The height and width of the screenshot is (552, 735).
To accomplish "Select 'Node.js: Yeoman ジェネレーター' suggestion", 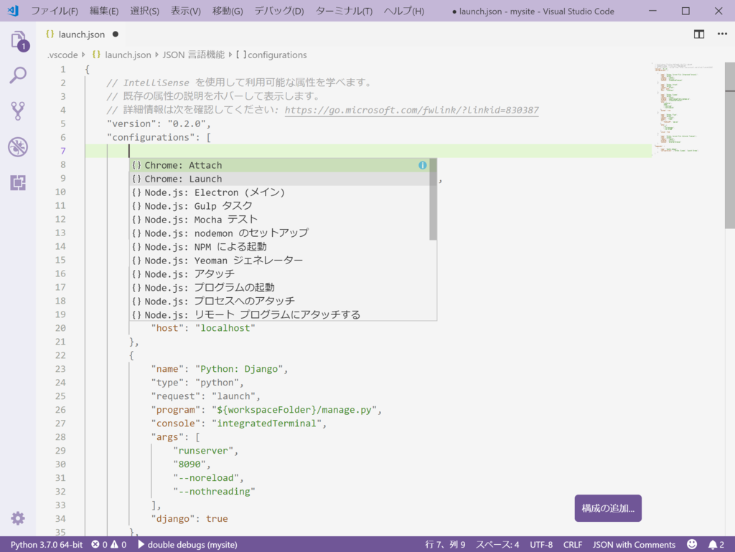I will pyautogui.click(x=279, y=260).
